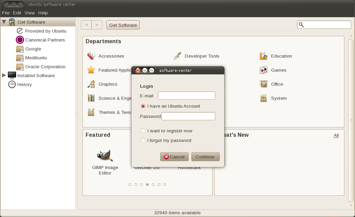Click the GIMP Image Editor icon
This screenshot has height=217, width=355.
tap(105, 156)
